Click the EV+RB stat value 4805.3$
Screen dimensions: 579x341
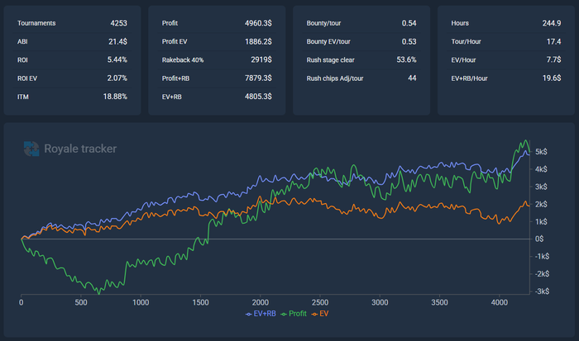pos(258,97)
